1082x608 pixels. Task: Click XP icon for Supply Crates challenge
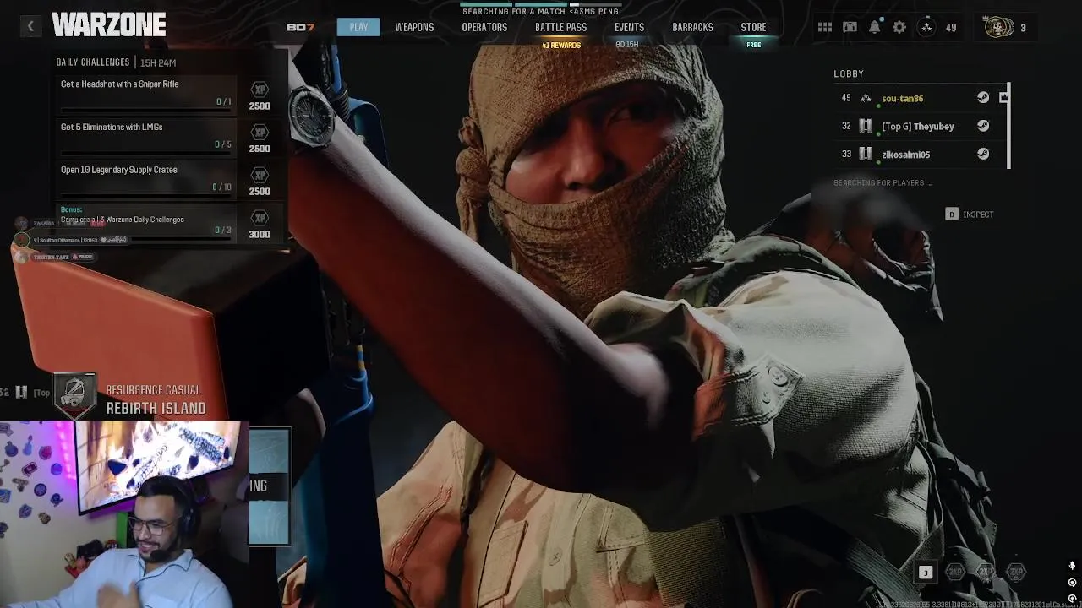(260, 175)
